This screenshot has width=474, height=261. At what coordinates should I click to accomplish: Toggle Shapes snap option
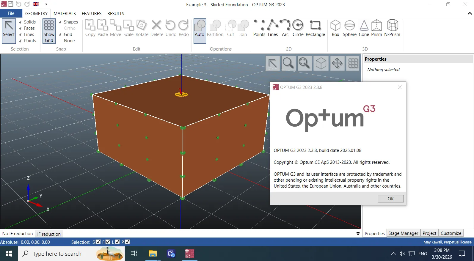point(68,22)
